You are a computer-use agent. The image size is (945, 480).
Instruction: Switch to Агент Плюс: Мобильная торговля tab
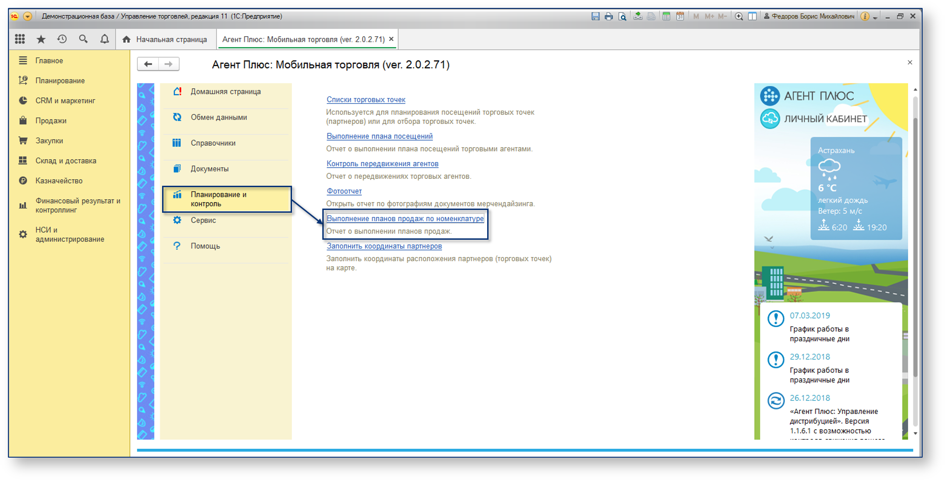point(303,40)
